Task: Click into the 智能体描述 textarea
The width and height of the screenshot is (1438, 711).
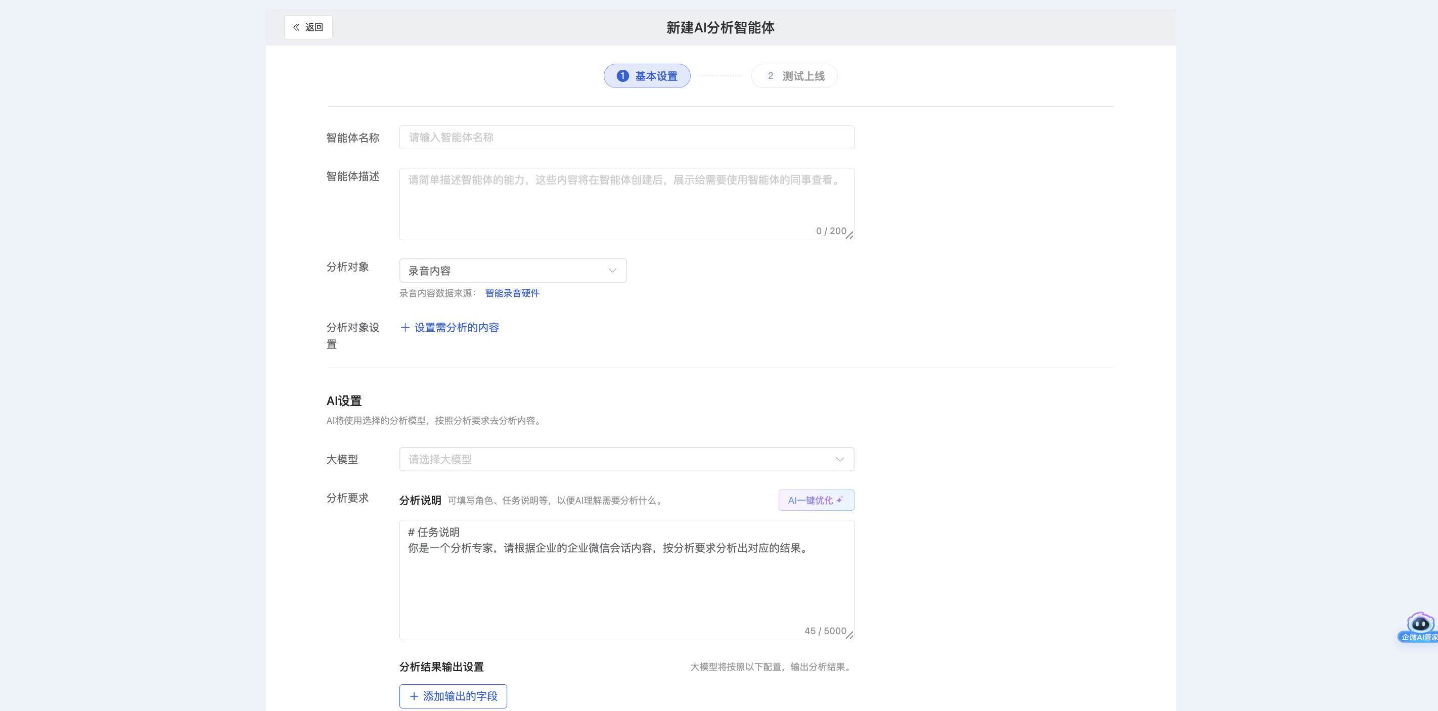Action: 626,204
